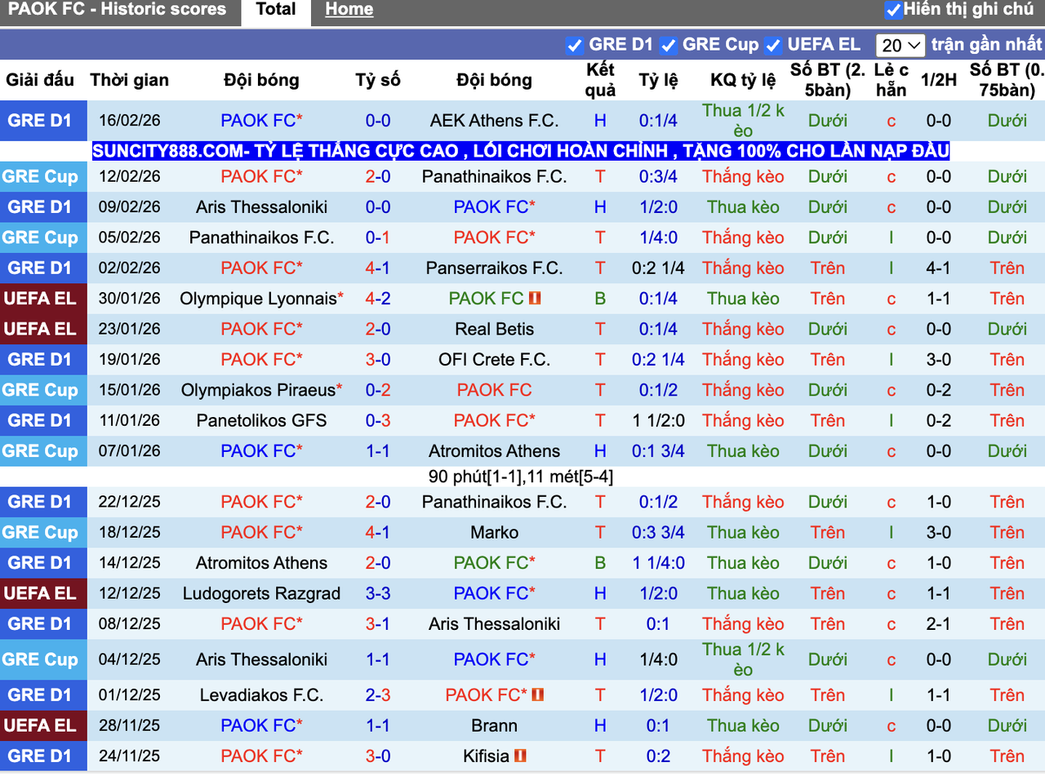Open Ludogorets Razgrad team link

261,593
